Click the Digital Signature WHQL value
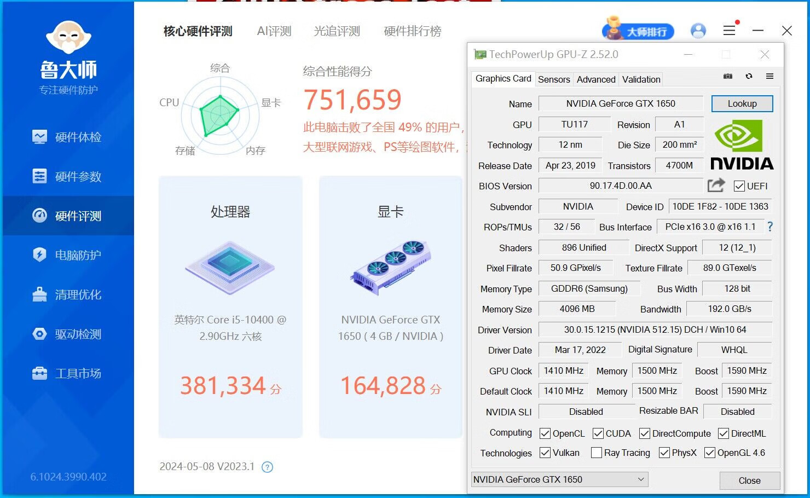The height and width of the screenshot is (498, 810). (x=734, y=350)
